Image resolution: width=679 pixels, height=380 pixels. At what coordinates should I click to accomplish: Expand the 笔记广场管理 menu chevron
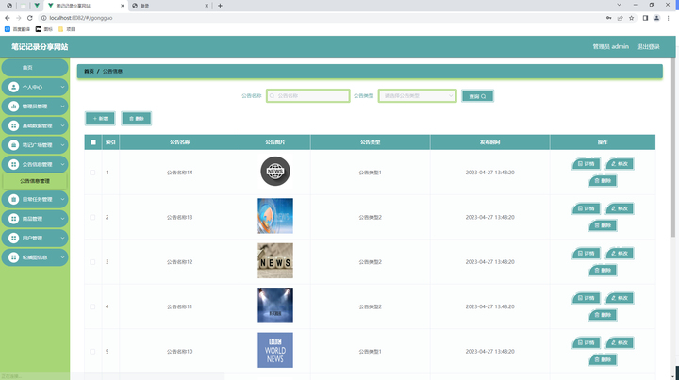[x=62, y=145]
